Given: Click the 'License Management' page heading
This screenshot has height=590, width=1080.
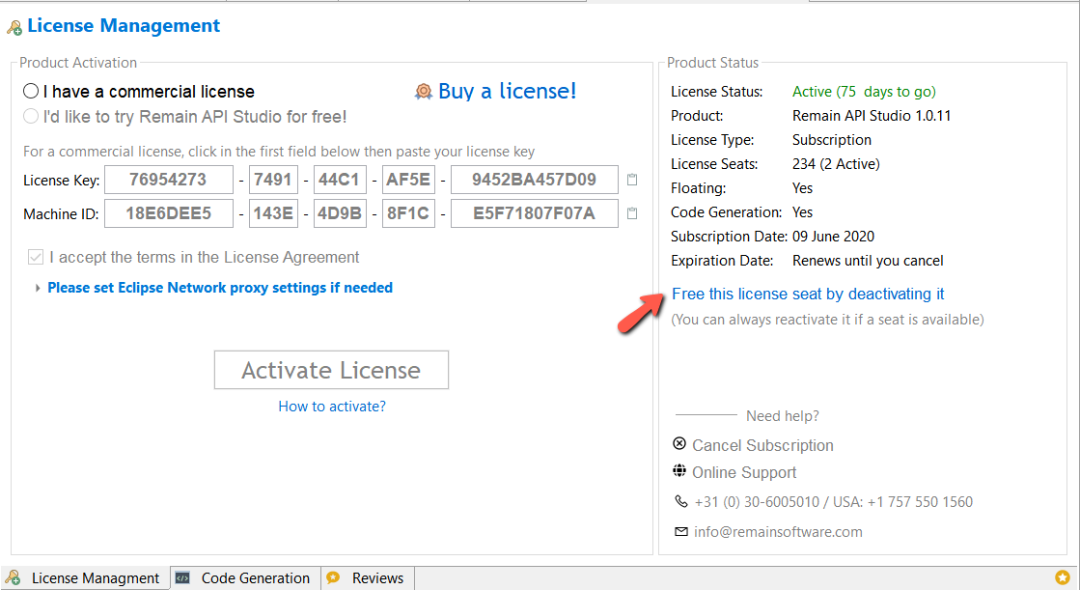Looking at the screenshot, I should tap(124, 25).
